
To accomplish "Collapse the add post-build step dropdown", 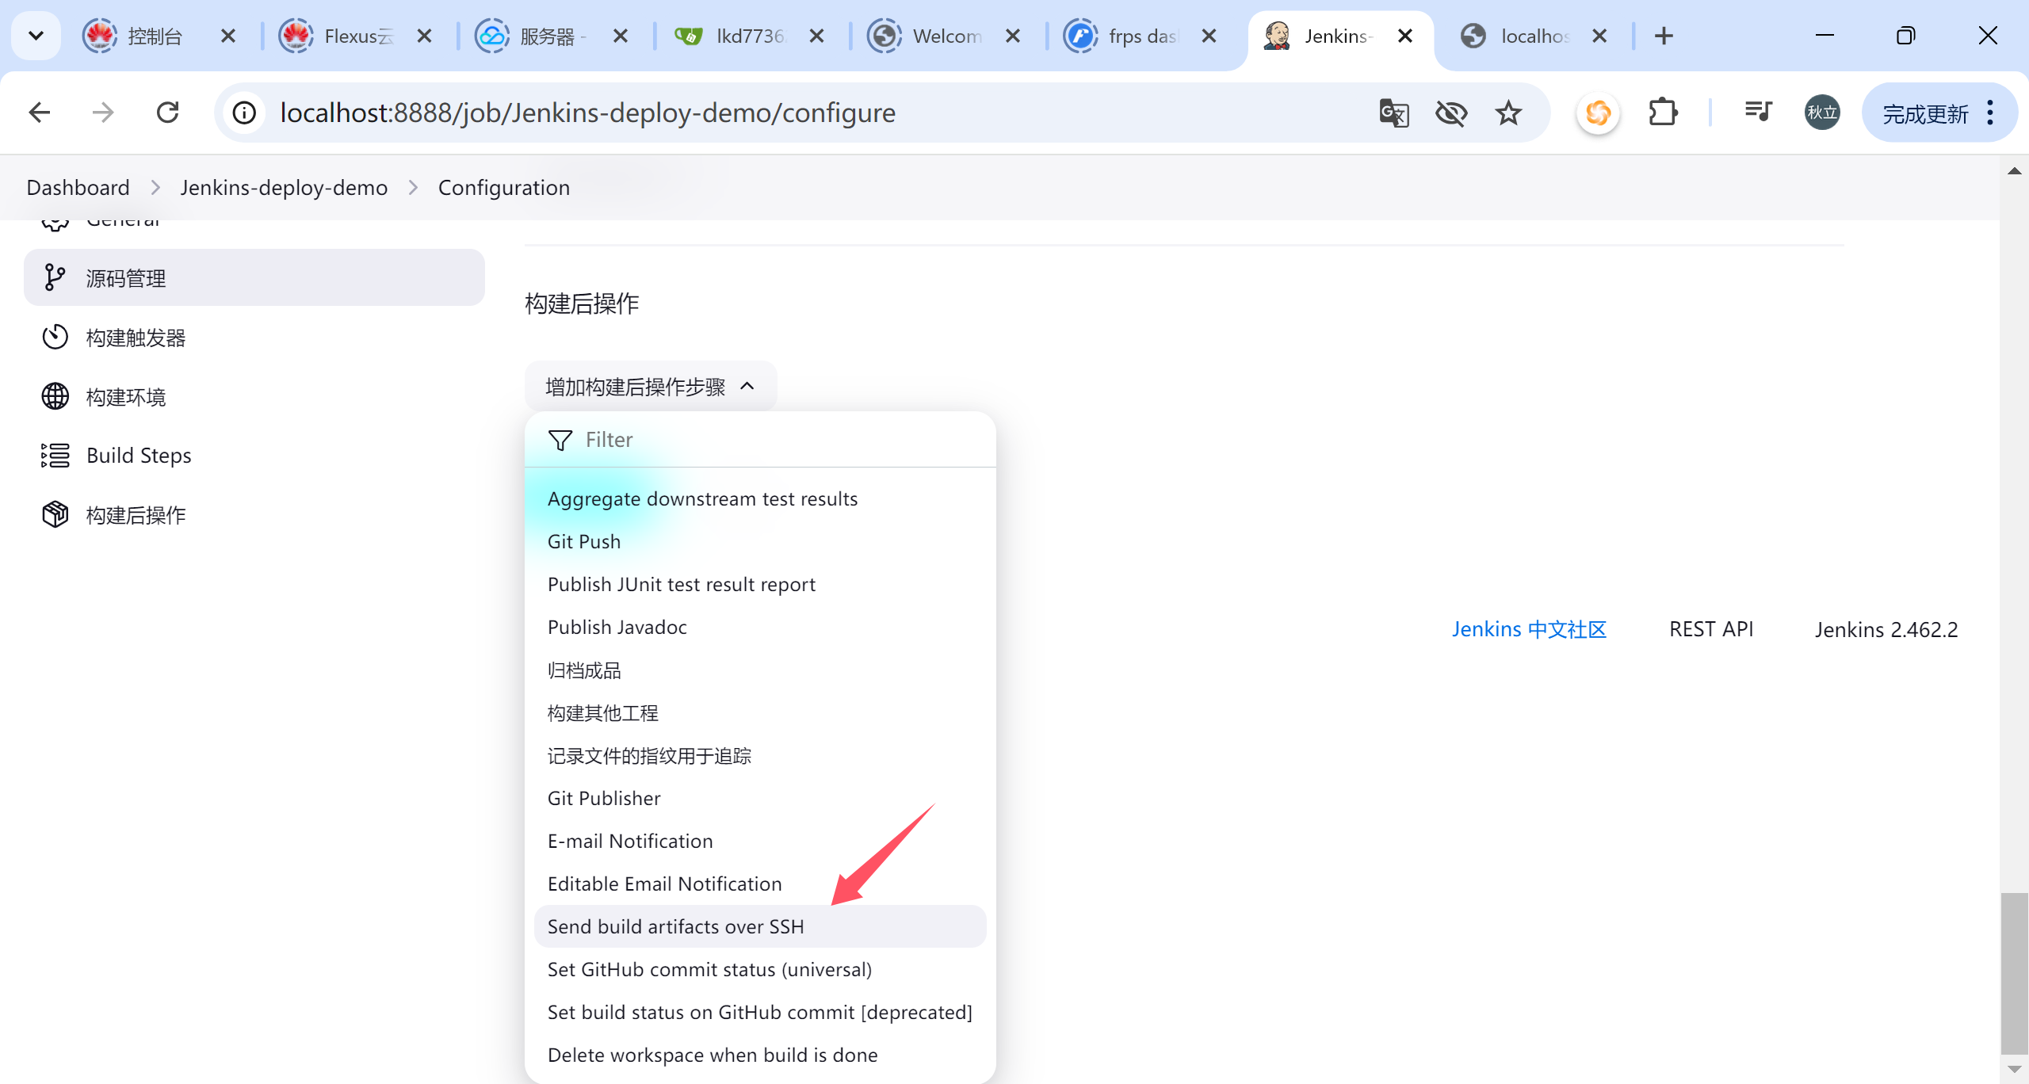I will tap(650, 387).
